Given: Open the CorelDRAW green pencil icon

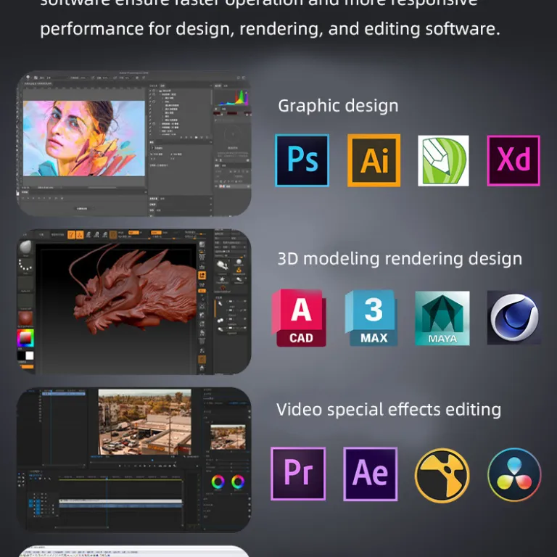Looking at the screenshot, I should coord(443,160).
